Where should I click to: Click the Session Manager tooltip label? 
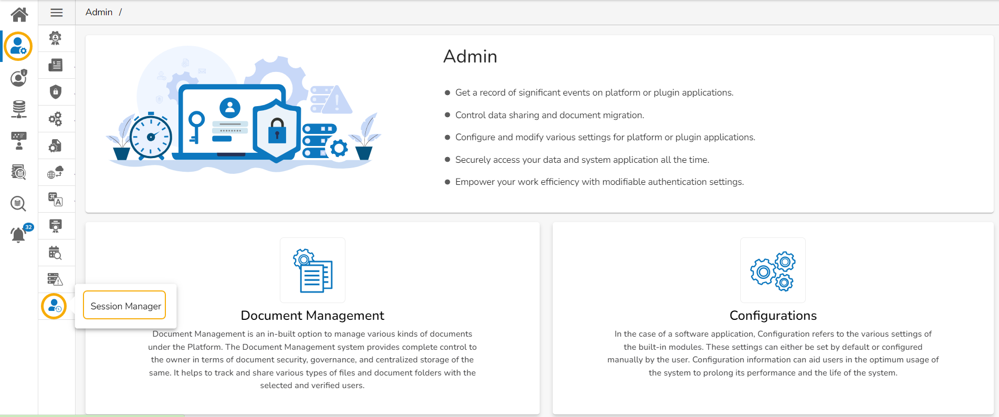(125, 306)
